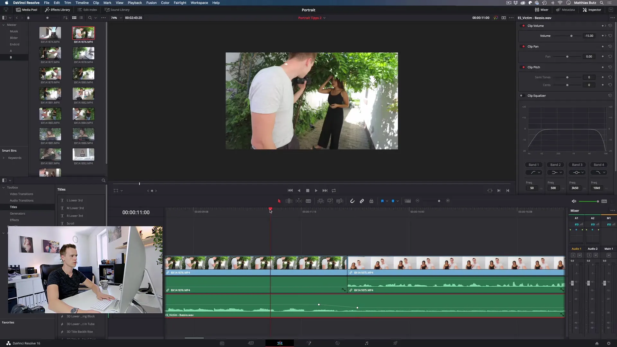Open Band 2 filter type dropdown
Image resolution: width=617 pixels, height=347 pixels.
(x=556, y=173)
